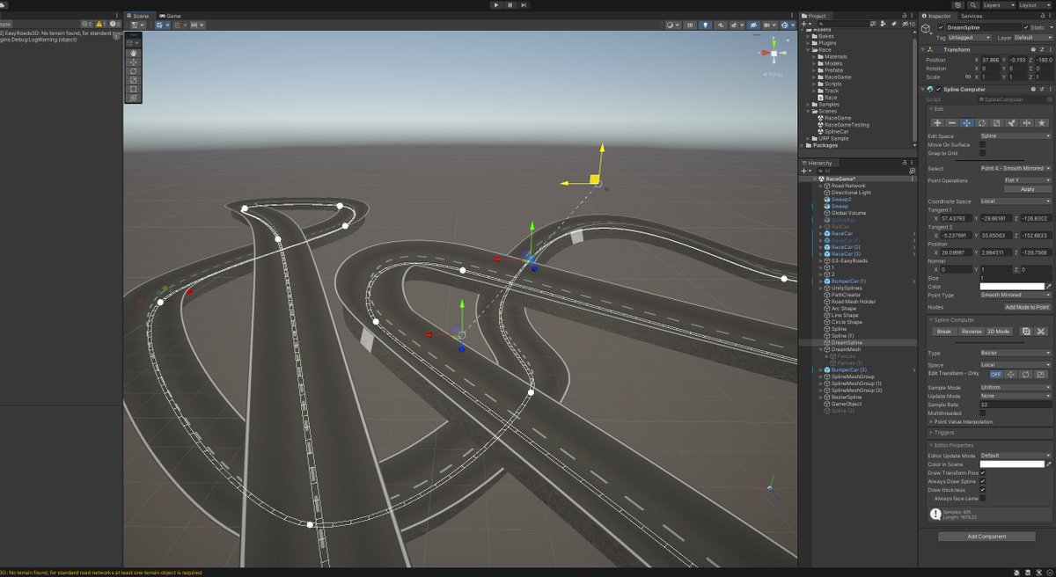The image size is (1056, 577).
Task: Uncheck Draw Transform Pivot checkbox
Action: pos(983,472)
